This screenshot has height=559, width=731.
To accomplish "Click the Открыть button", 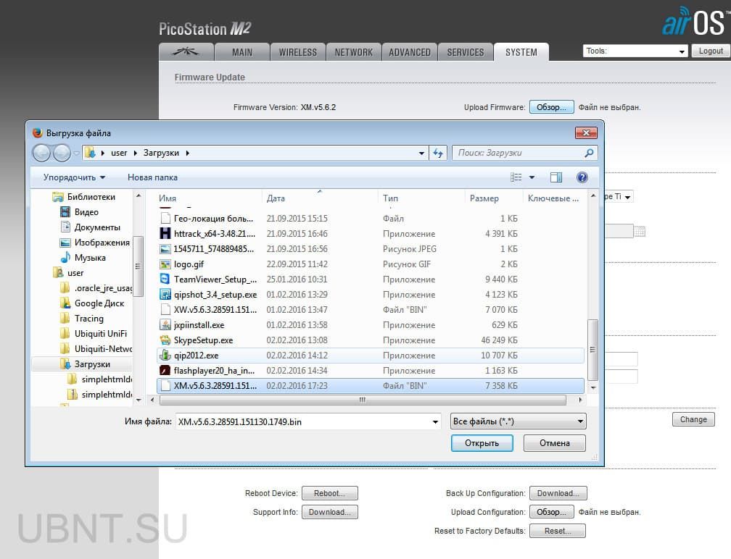I will click(482, 443).
